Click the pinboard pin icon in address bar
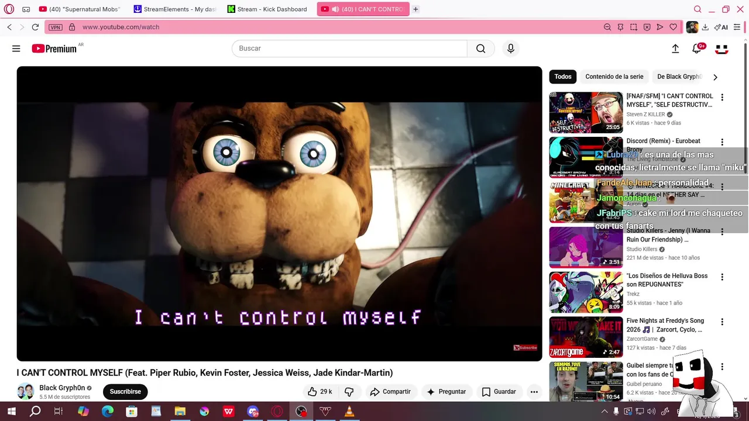This screenshot has width=749, height=421. [620, 27]
